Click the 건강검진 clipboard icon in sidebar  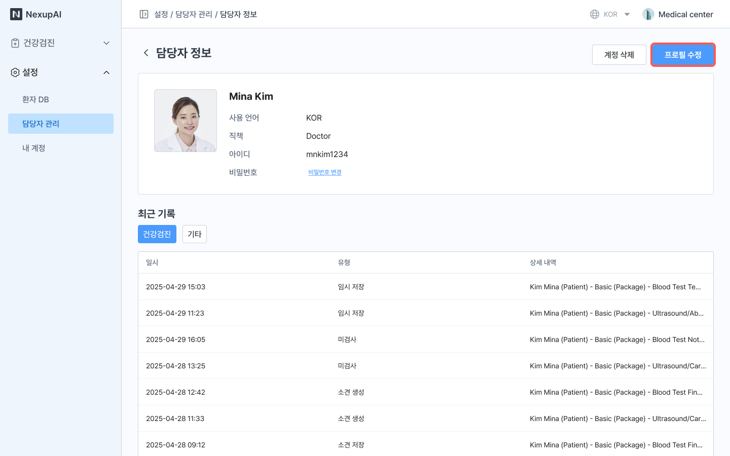click(x=15, y=43)
